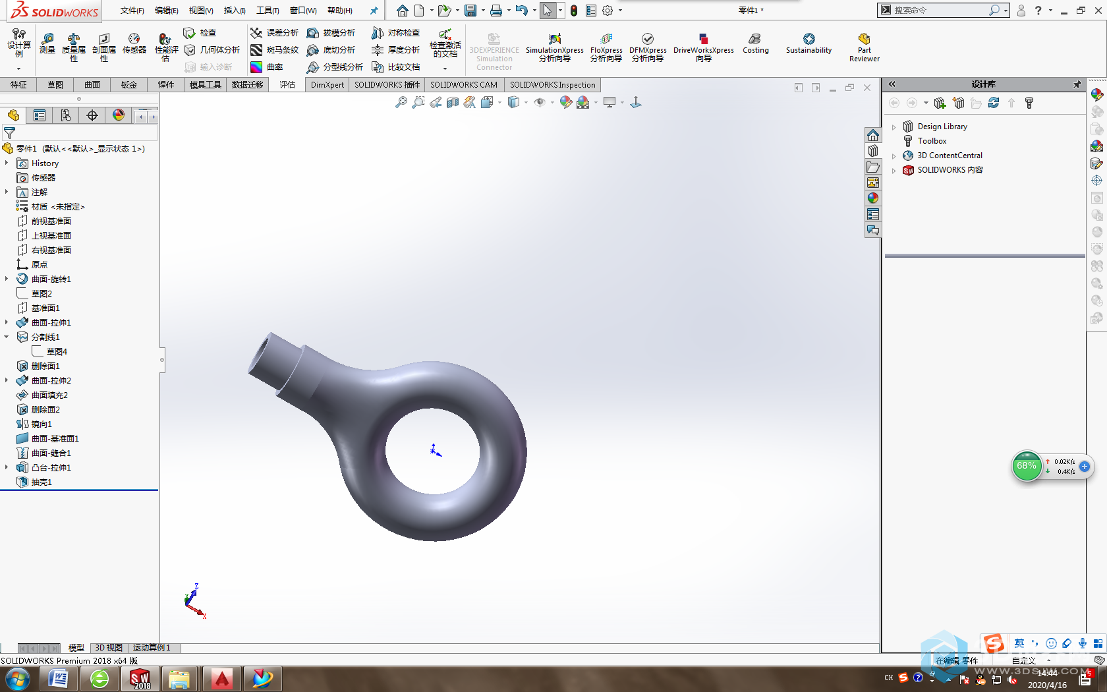Screen dimensions: 1107x692
Task: Open PropertyManager tab in left panel
Action: tap(40, 115)
